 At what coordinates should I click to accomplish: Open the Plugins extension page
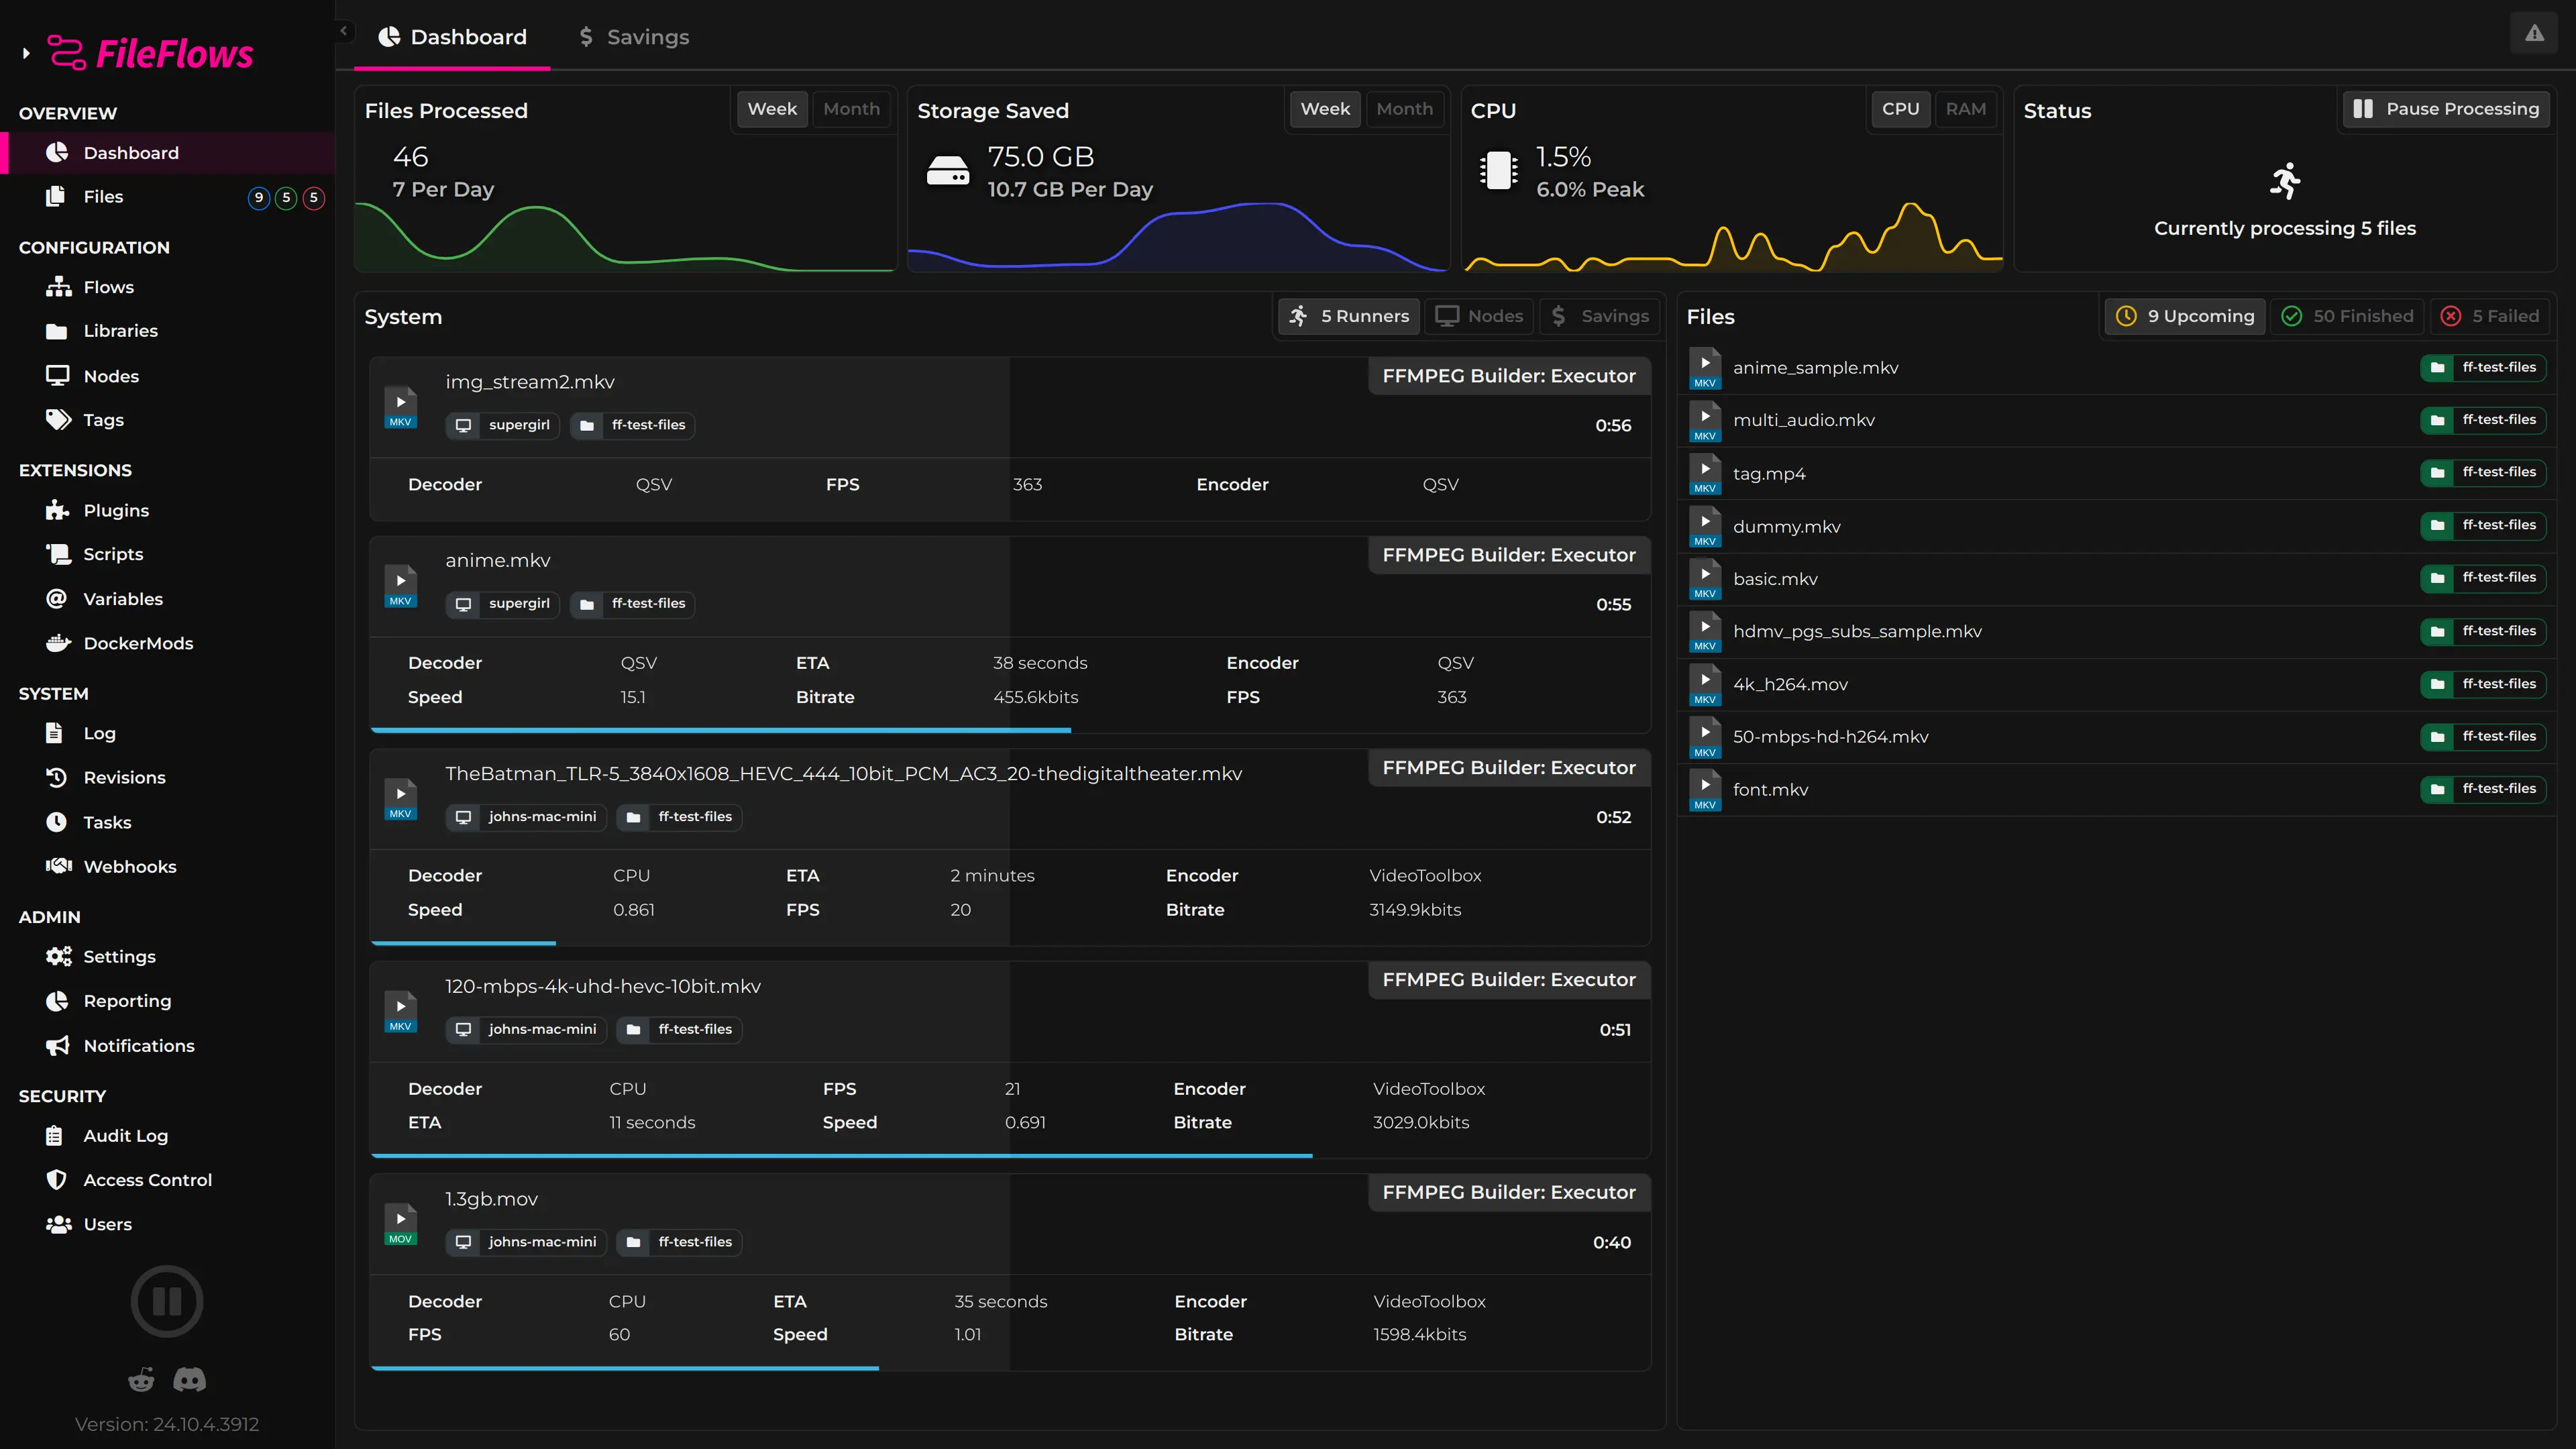pyautogui.click(x=115, y=510)
